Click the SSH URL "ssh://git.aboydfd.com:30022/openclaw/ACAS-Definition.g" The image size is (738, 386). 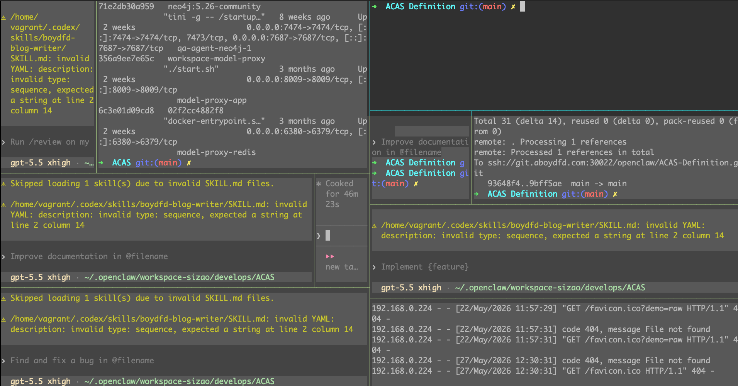(x=612, y=163)
